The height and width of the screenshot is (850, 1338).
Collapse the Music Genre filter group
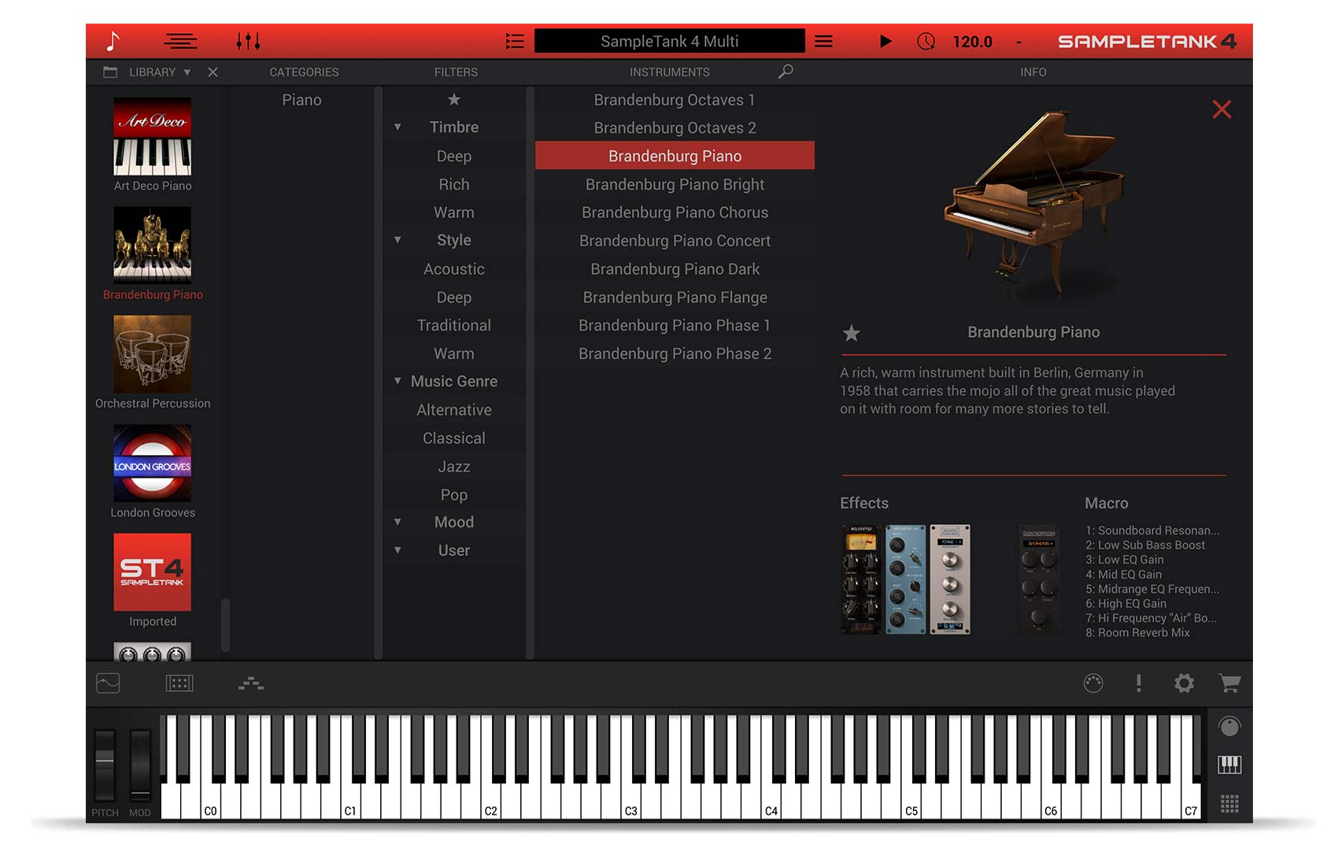click(x=397, y=380)
